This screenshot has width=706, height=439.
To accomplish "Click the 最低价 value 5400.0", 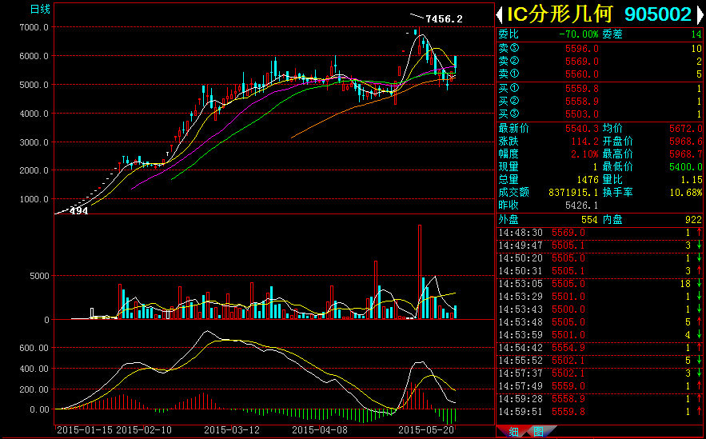I will click(x=686, y=166).
